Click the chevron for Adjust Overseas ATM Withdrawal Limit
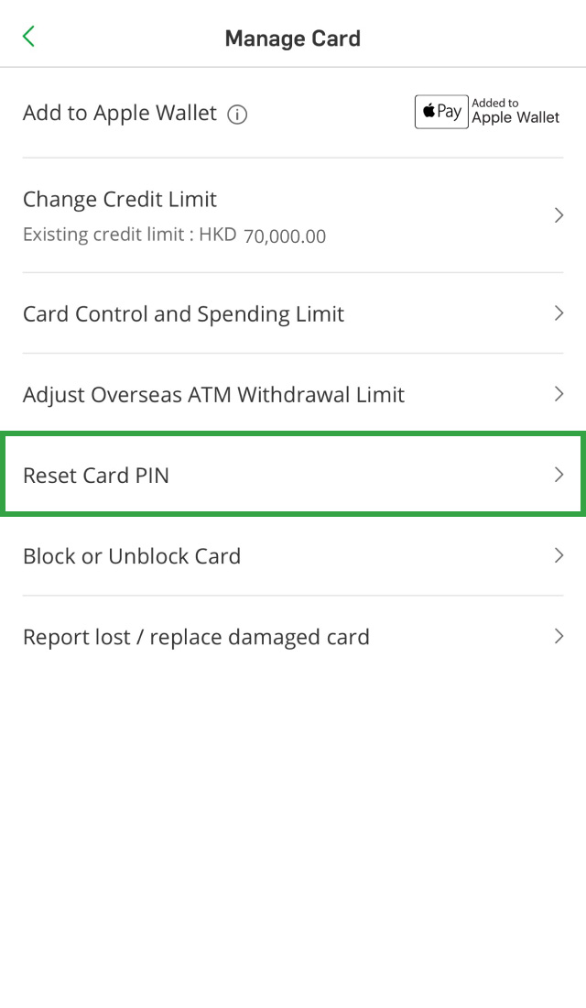Image resolution: width=586 pixels, height=1008 pixels. [559, 394]
